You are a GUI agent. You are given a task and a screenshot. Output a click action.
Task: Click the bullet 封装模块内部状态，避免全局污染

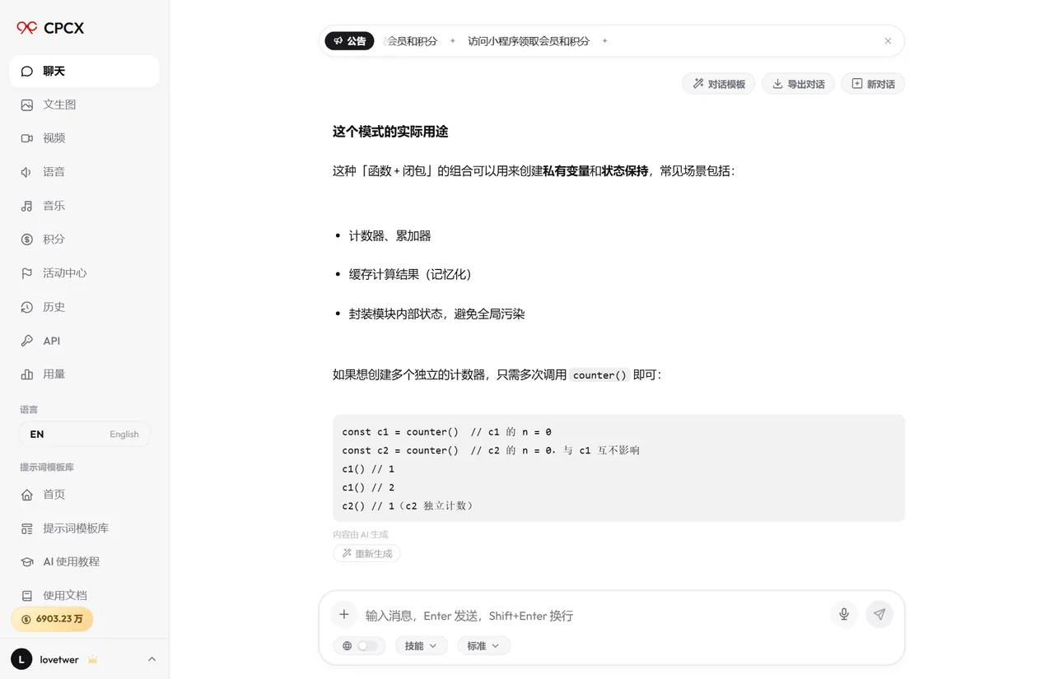pyautogui.click(x=437, y=314)
